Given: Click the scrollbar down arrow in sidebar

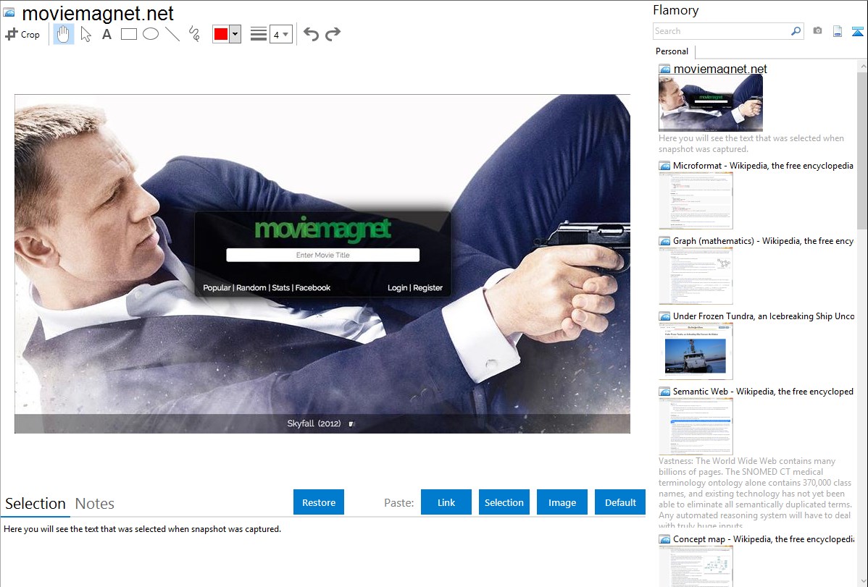Looking at the screenshot, I should tap(862, 581).
